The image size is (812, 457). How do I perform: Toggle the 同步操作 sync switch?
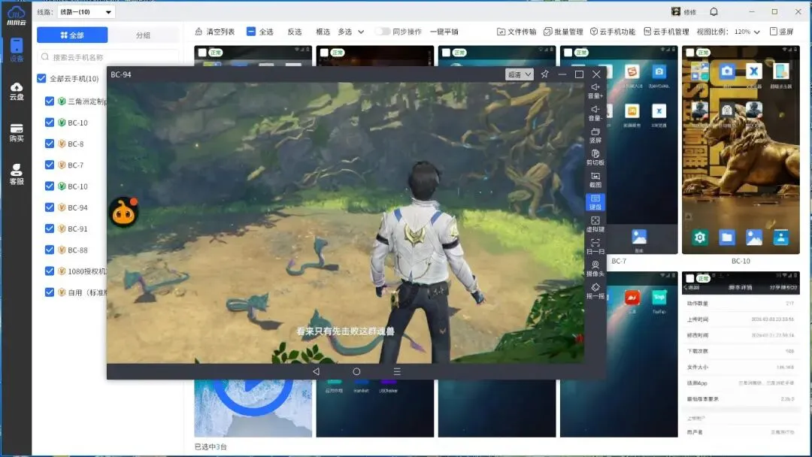pos(383,32)
